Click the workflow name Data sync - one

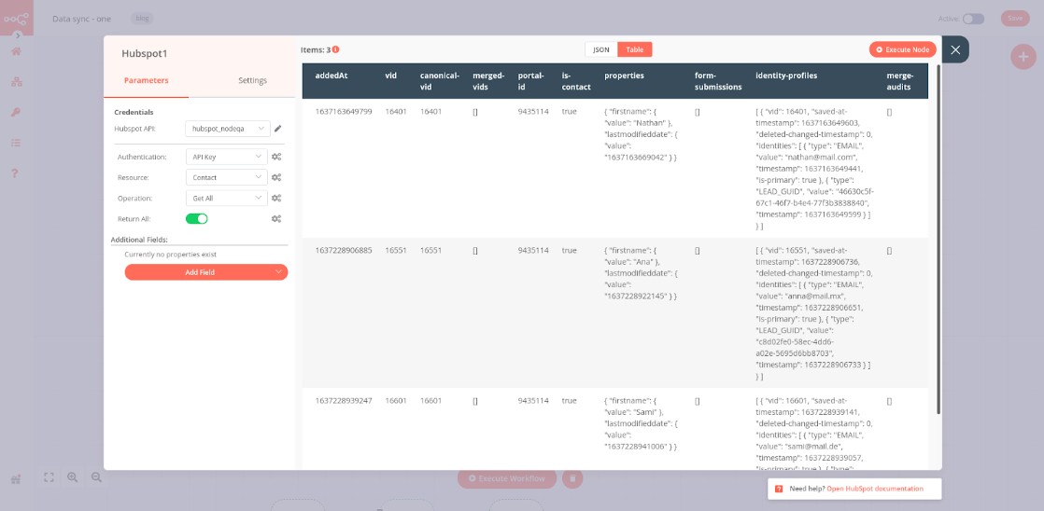pos(81,19)
